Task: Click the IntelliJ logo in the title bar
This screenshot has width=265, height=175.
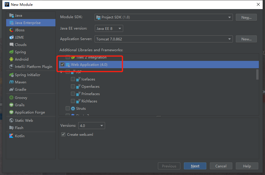Action: [x=7, y=4]
